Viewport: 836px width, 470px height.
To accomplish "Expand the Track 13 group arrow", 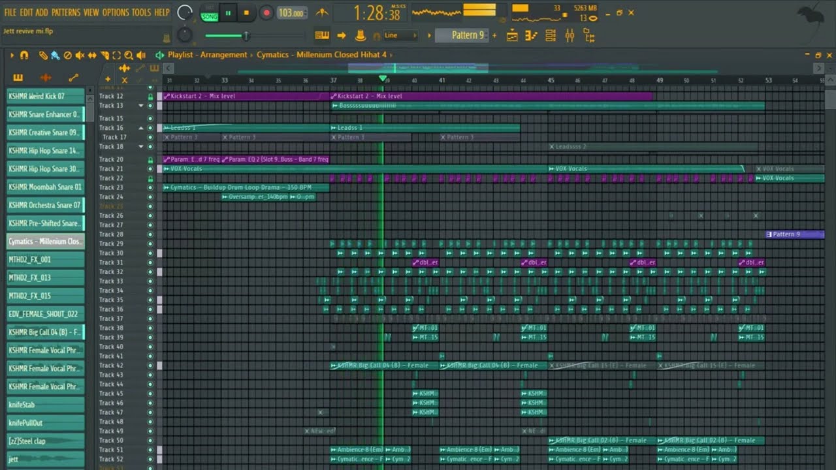I will pos(141,105).
